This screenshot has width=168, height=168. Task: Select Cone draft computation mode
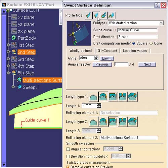[151, 43]
